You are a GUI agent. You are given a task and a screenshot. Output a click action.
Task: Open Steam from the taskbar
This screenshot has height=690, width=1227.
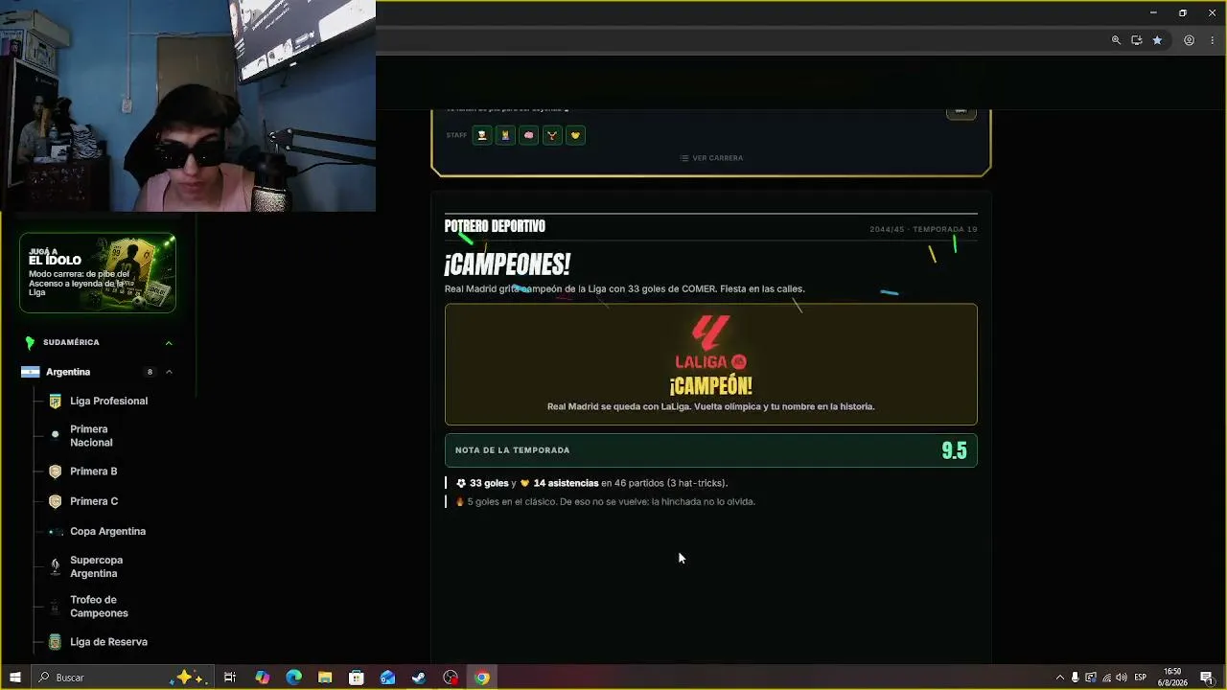[x=419, y=678]
